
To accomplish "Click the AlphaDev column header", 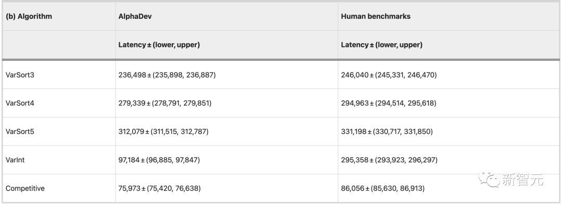I will tap(135, 16).
